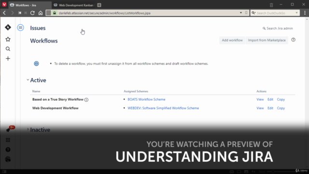Edit the Web Development Workflow
Screen dimensions: 309x174
coord(270,108)
